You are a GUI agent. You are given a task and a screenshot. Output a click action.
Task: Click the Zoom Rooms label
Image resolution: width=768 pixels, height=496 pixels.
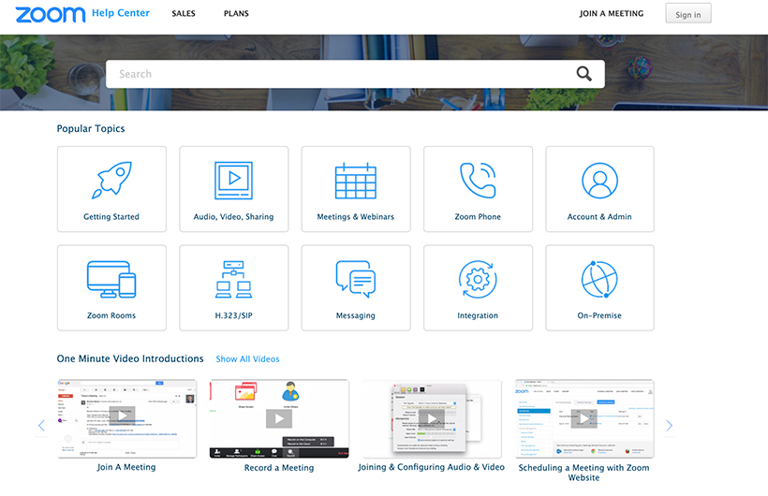[111, 315]
